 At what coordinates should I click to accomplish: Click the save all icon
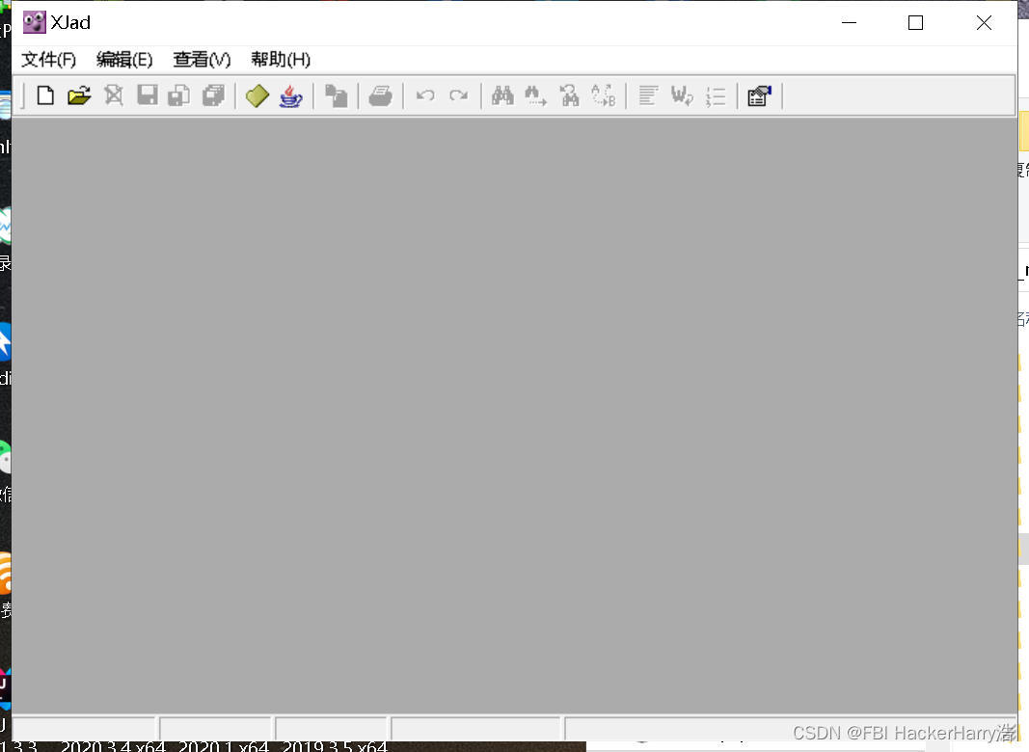213,95
